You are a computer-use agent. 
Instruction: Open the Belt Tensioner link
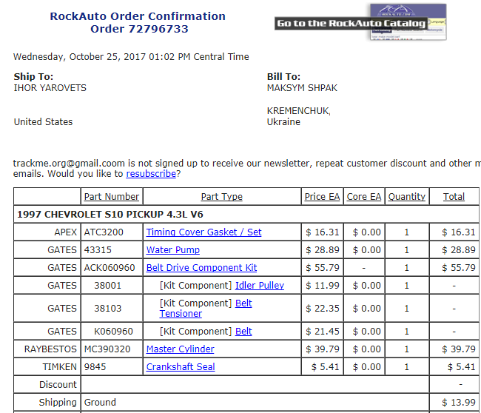[206, 309]
